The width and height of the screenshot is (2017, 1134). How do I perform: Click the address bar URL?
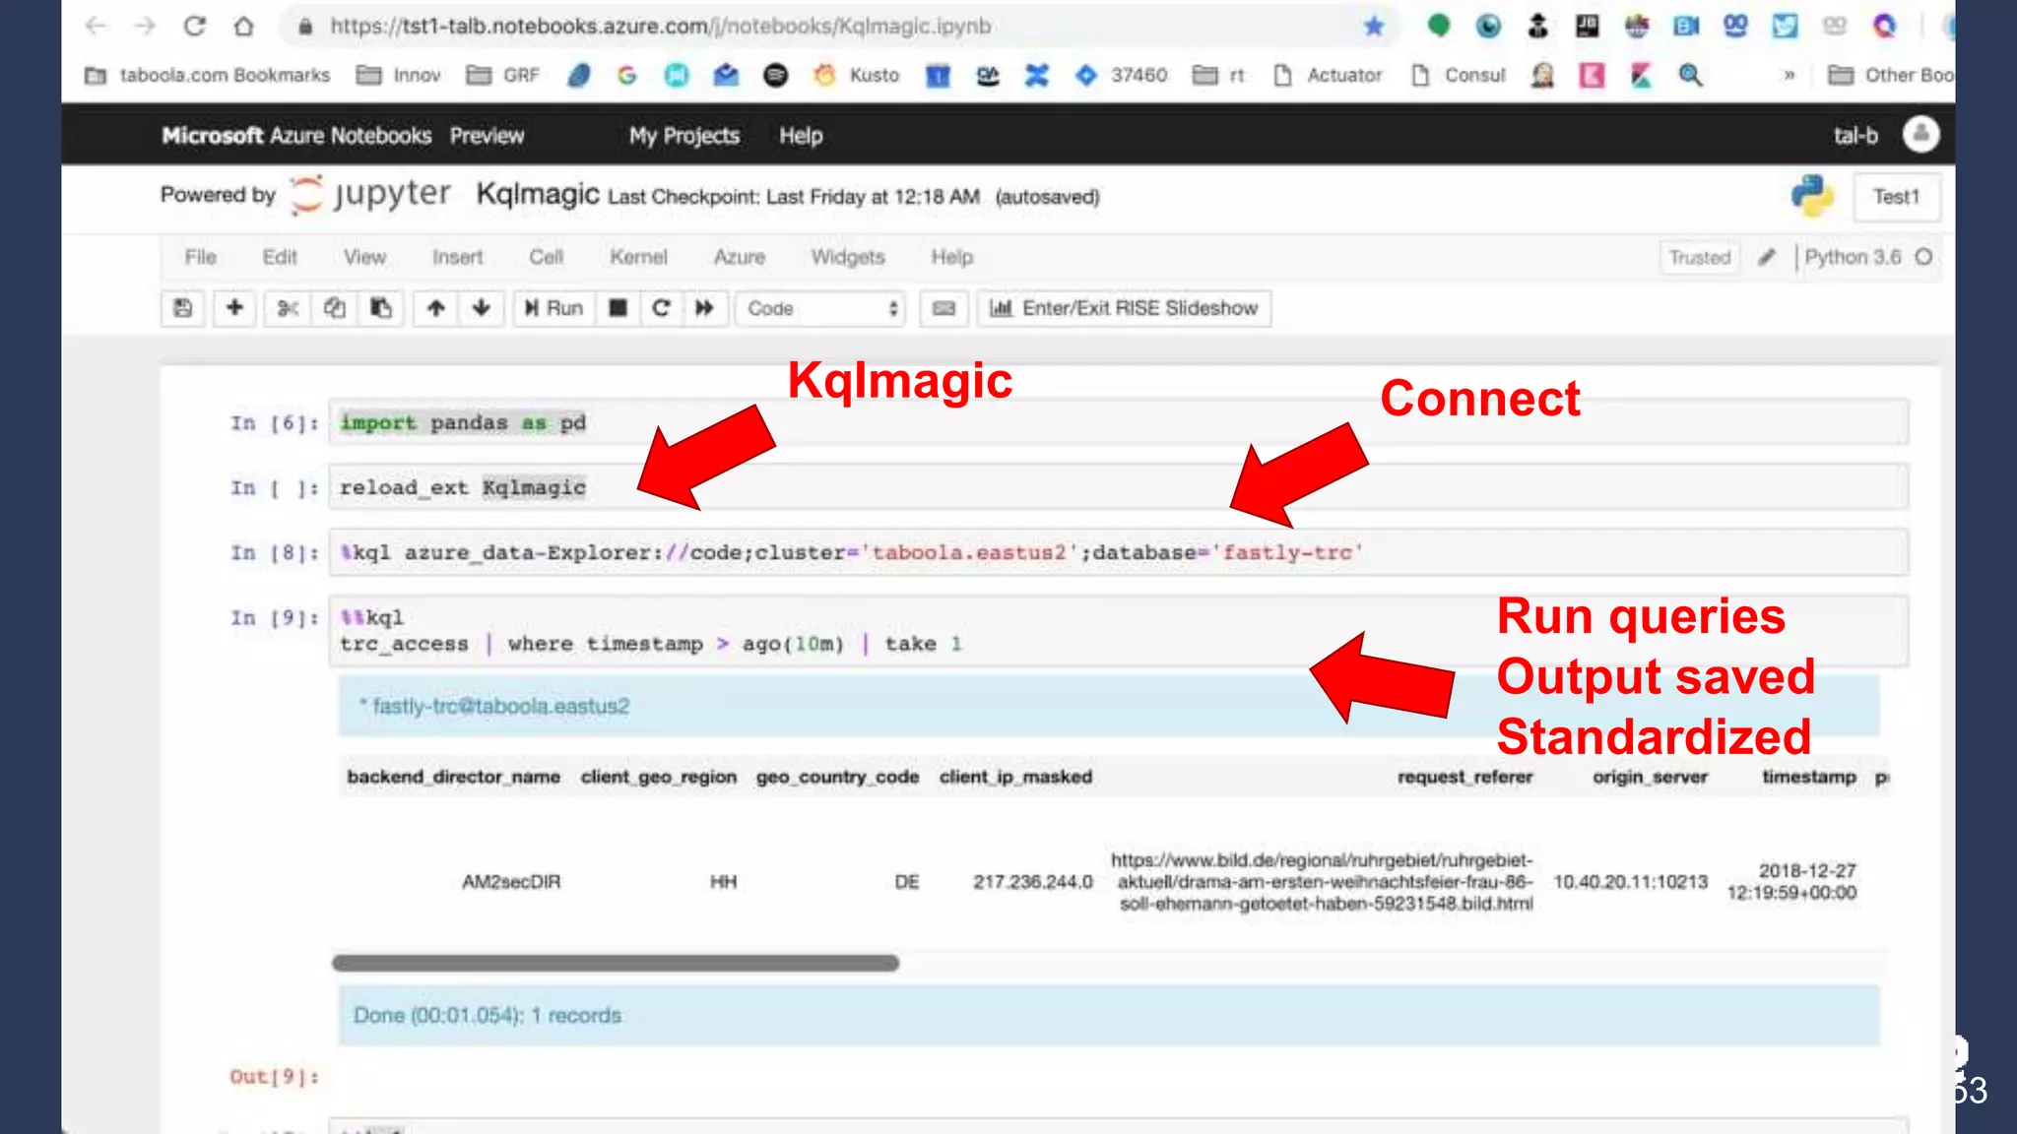pos(660,27)
